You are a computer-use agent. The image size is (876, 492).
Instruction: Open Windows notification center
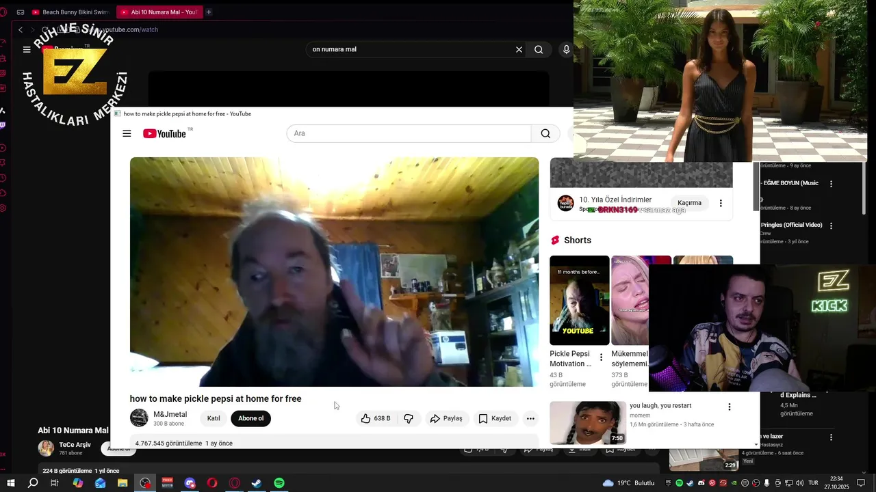click(x=861, y=482)
